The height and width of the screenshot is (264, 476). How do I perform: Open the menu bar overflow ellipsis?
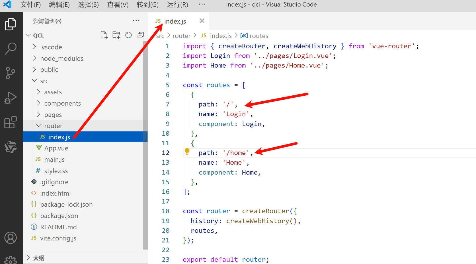[202, 4]
